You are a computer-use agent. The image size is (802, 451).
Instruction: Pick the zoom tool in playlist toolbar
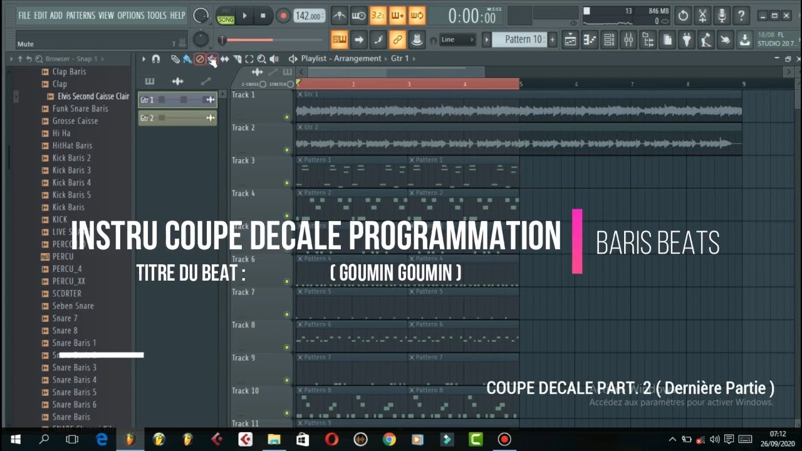click(261, 59)
